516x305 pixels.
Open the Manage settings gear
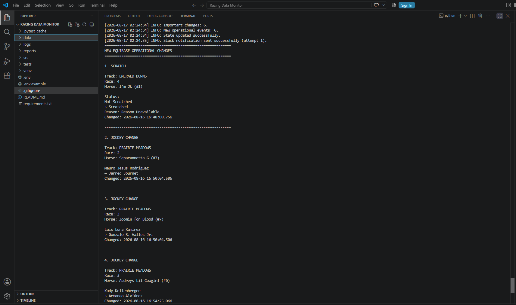tap(7, 296)
